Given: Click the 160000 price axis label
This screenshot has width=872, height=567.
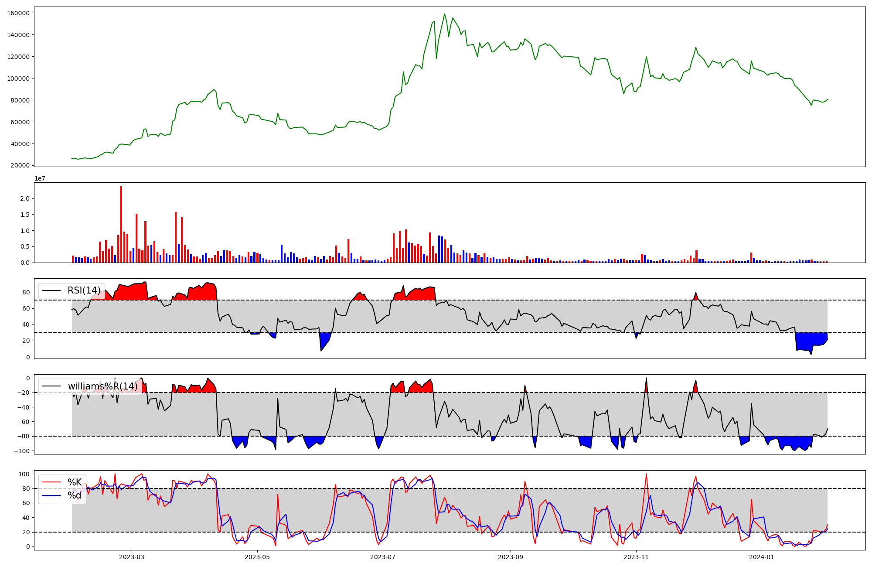Looking at the screenshot, I should click(19, 13).
